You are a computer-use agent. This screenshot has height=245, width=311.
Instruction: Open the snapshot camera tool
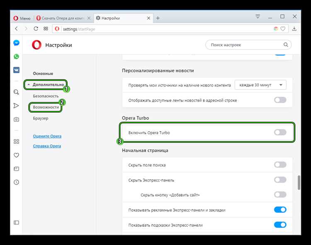coord(16,119)
